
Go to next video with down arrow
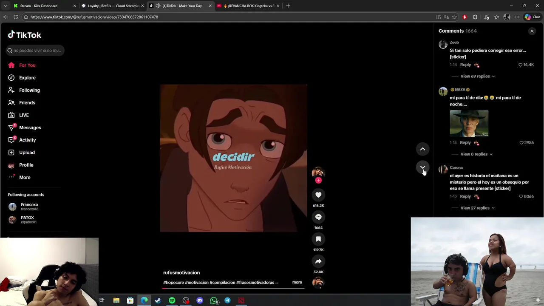[422, 167]
